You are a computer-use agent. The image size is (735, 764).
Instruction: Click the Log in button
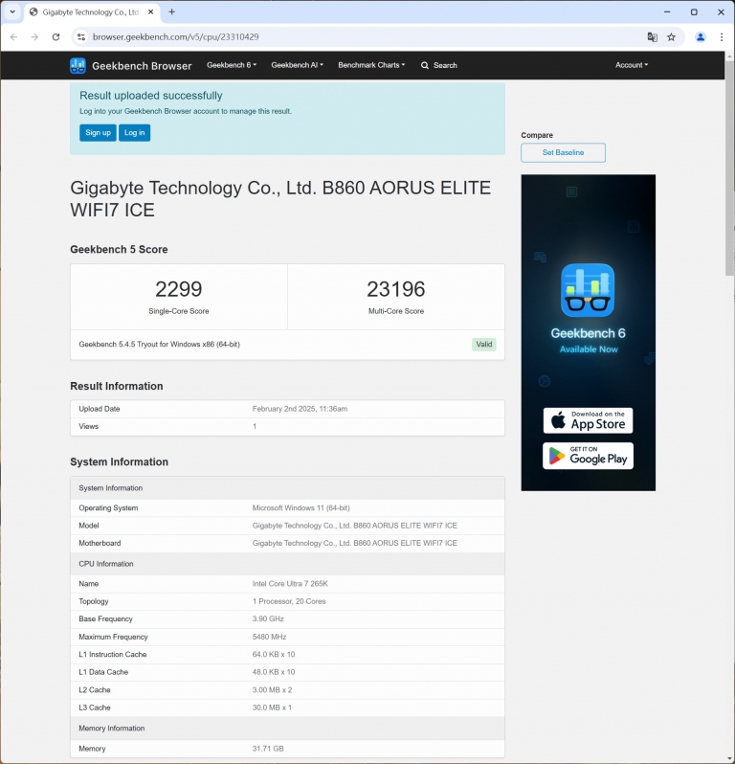pos(134,132)
